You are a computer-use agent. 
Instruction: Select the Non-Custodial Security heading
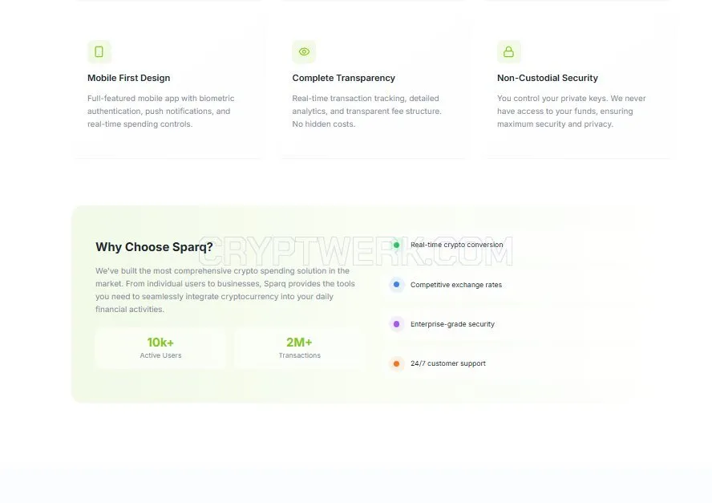[547, 78]
